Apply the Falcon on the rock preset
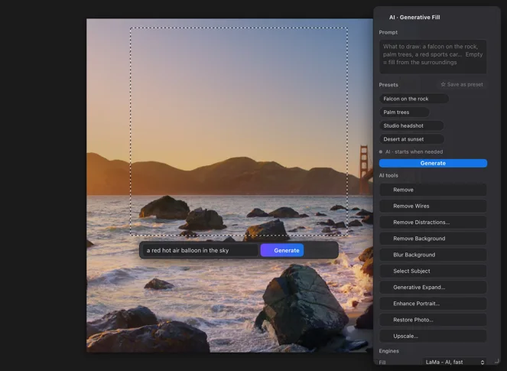Screen dimensions: 507x371 coord(414,99)
